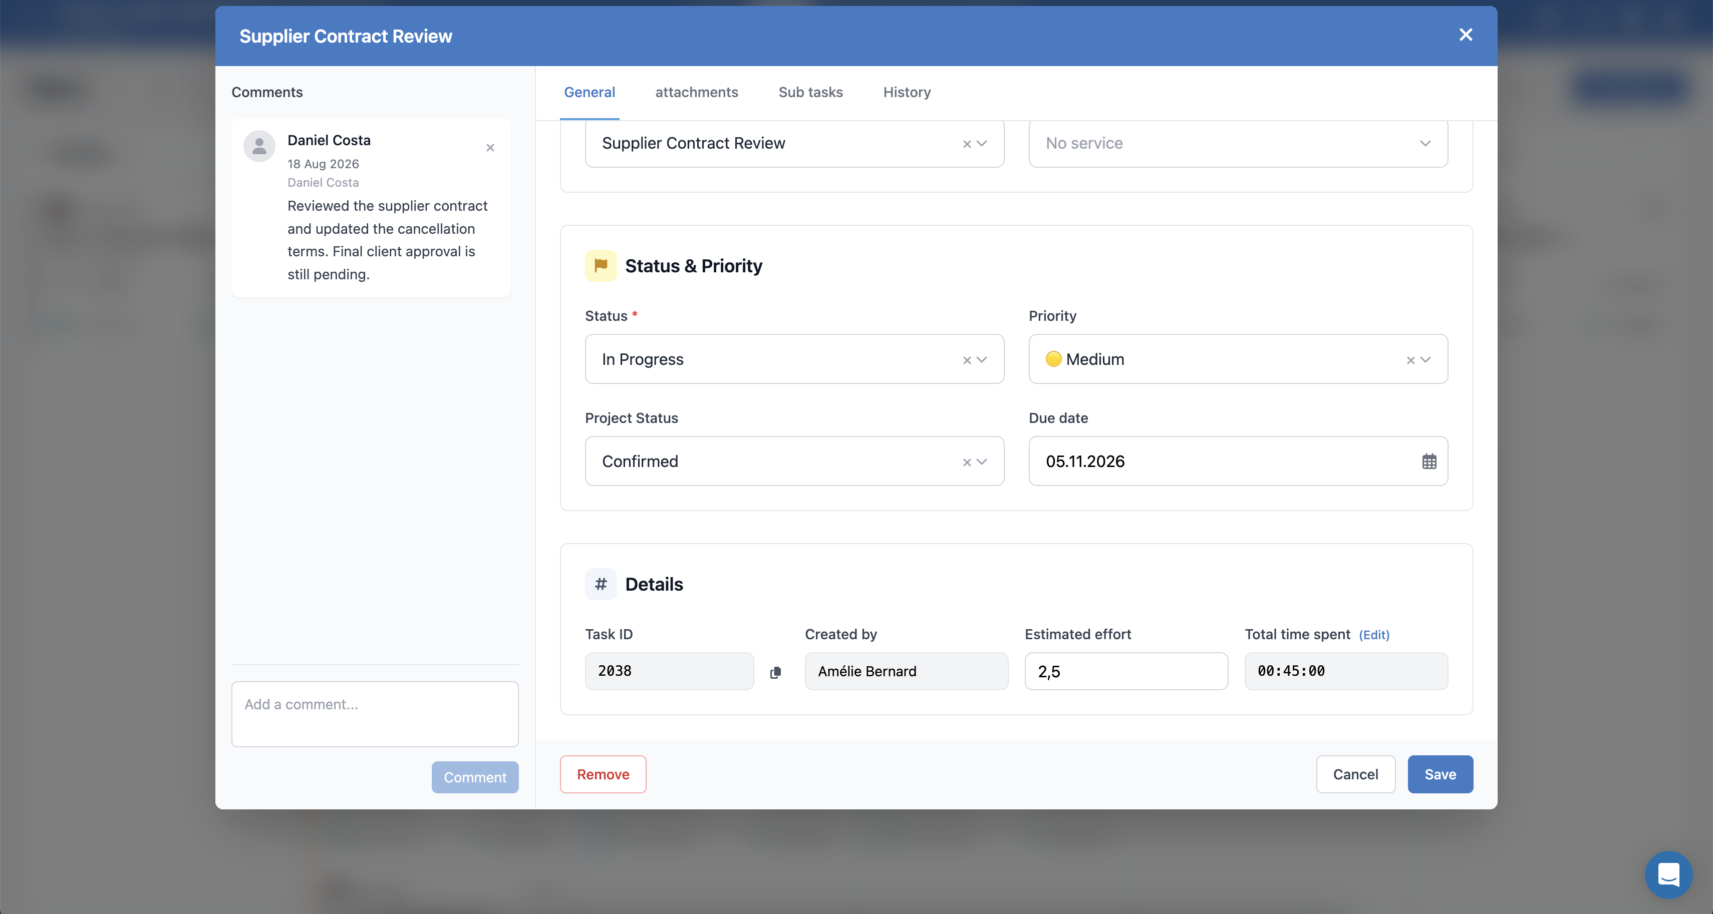Switch to the General tab
The width and height of the screenshot is (1713, 914).
tap(589, 93)
